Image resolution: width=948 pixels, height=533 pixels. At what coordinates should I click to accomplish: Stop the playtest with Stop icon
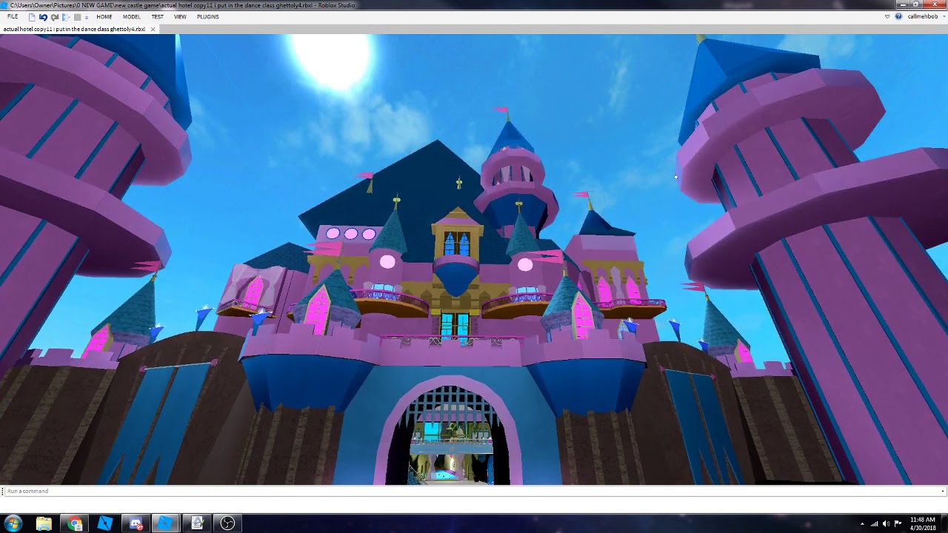click(77, 17)
